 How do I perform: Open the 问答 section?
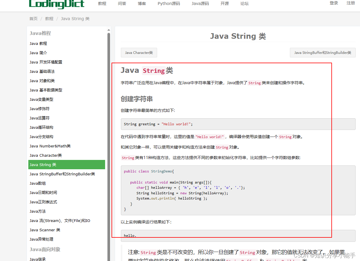(x=122, y=4)
